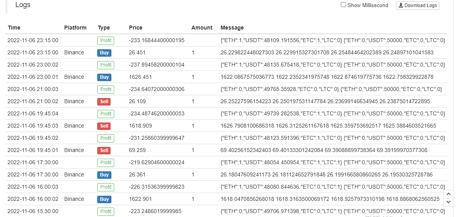Image resolution: width=457 pixels, height=217 pixels.
Task: Click the Price column header
Action: [135, 28]
